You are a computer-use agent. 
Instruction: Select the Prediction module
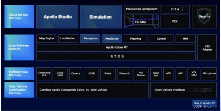pyautogui.click(x=112, y=39)
